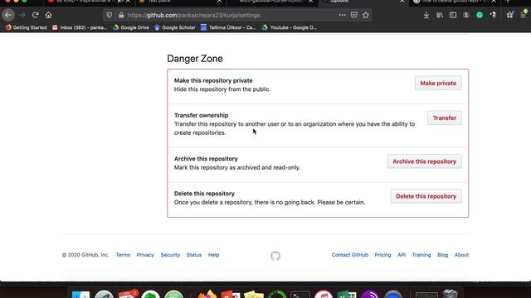Open the API footer link
This screenshot has height=298, width=531.
click(x=402, y=255)
